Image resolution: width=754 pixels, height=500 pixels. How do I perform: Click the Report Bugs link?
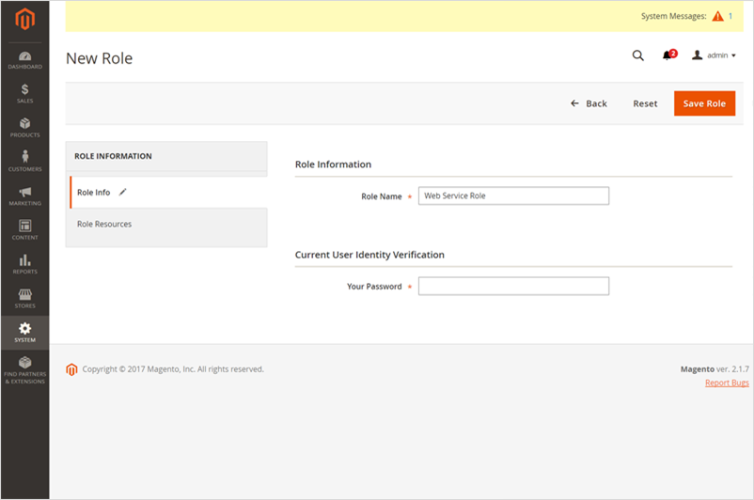coord(727,383)
